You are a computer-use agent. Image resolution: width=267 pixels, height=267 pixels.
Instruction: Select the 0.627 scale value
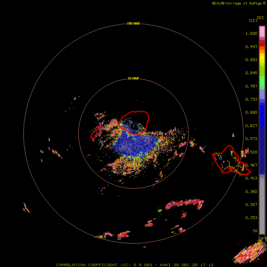251,126
